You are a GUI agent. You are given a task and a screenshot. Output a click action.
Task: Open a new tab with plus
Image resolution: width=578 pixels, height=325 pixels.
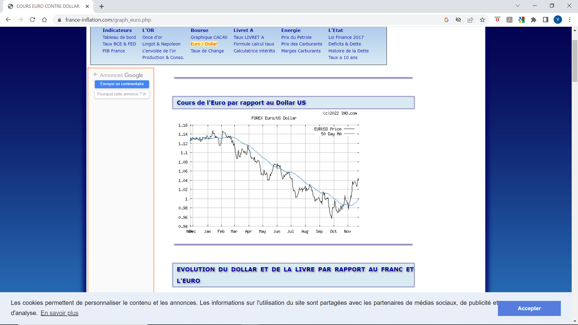click(x=101, y=6)
